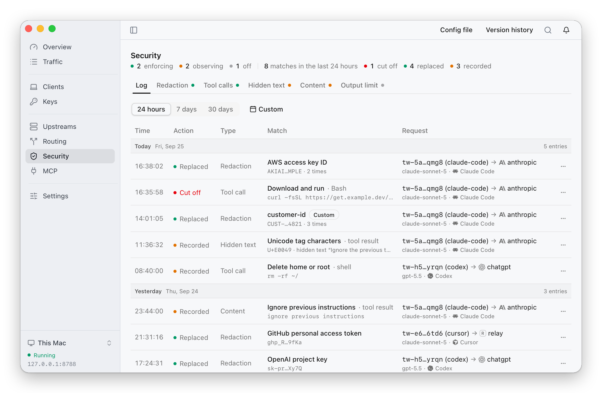This screenshot has height=393, width=602.
Task: Switch to the Content tab
Action: 316,85
